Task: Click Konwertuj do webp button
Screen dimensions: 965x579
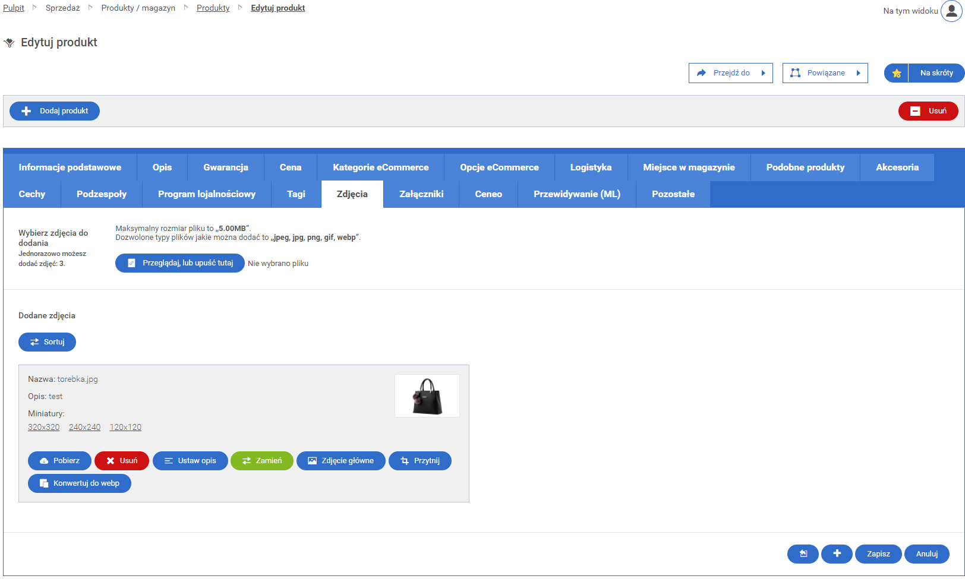Action: point(80,483)
